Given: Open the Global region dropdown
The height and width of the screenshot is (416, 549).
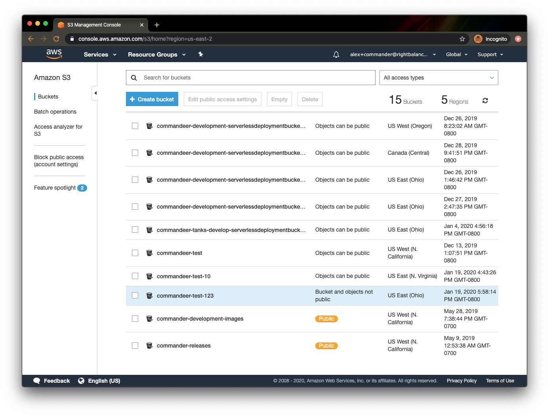Looking at the screenshot, I should 457,55.
